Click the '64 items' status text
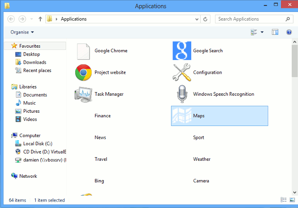Image resolution: width=298 pixels, height=208 pixels. pos(17,200)
